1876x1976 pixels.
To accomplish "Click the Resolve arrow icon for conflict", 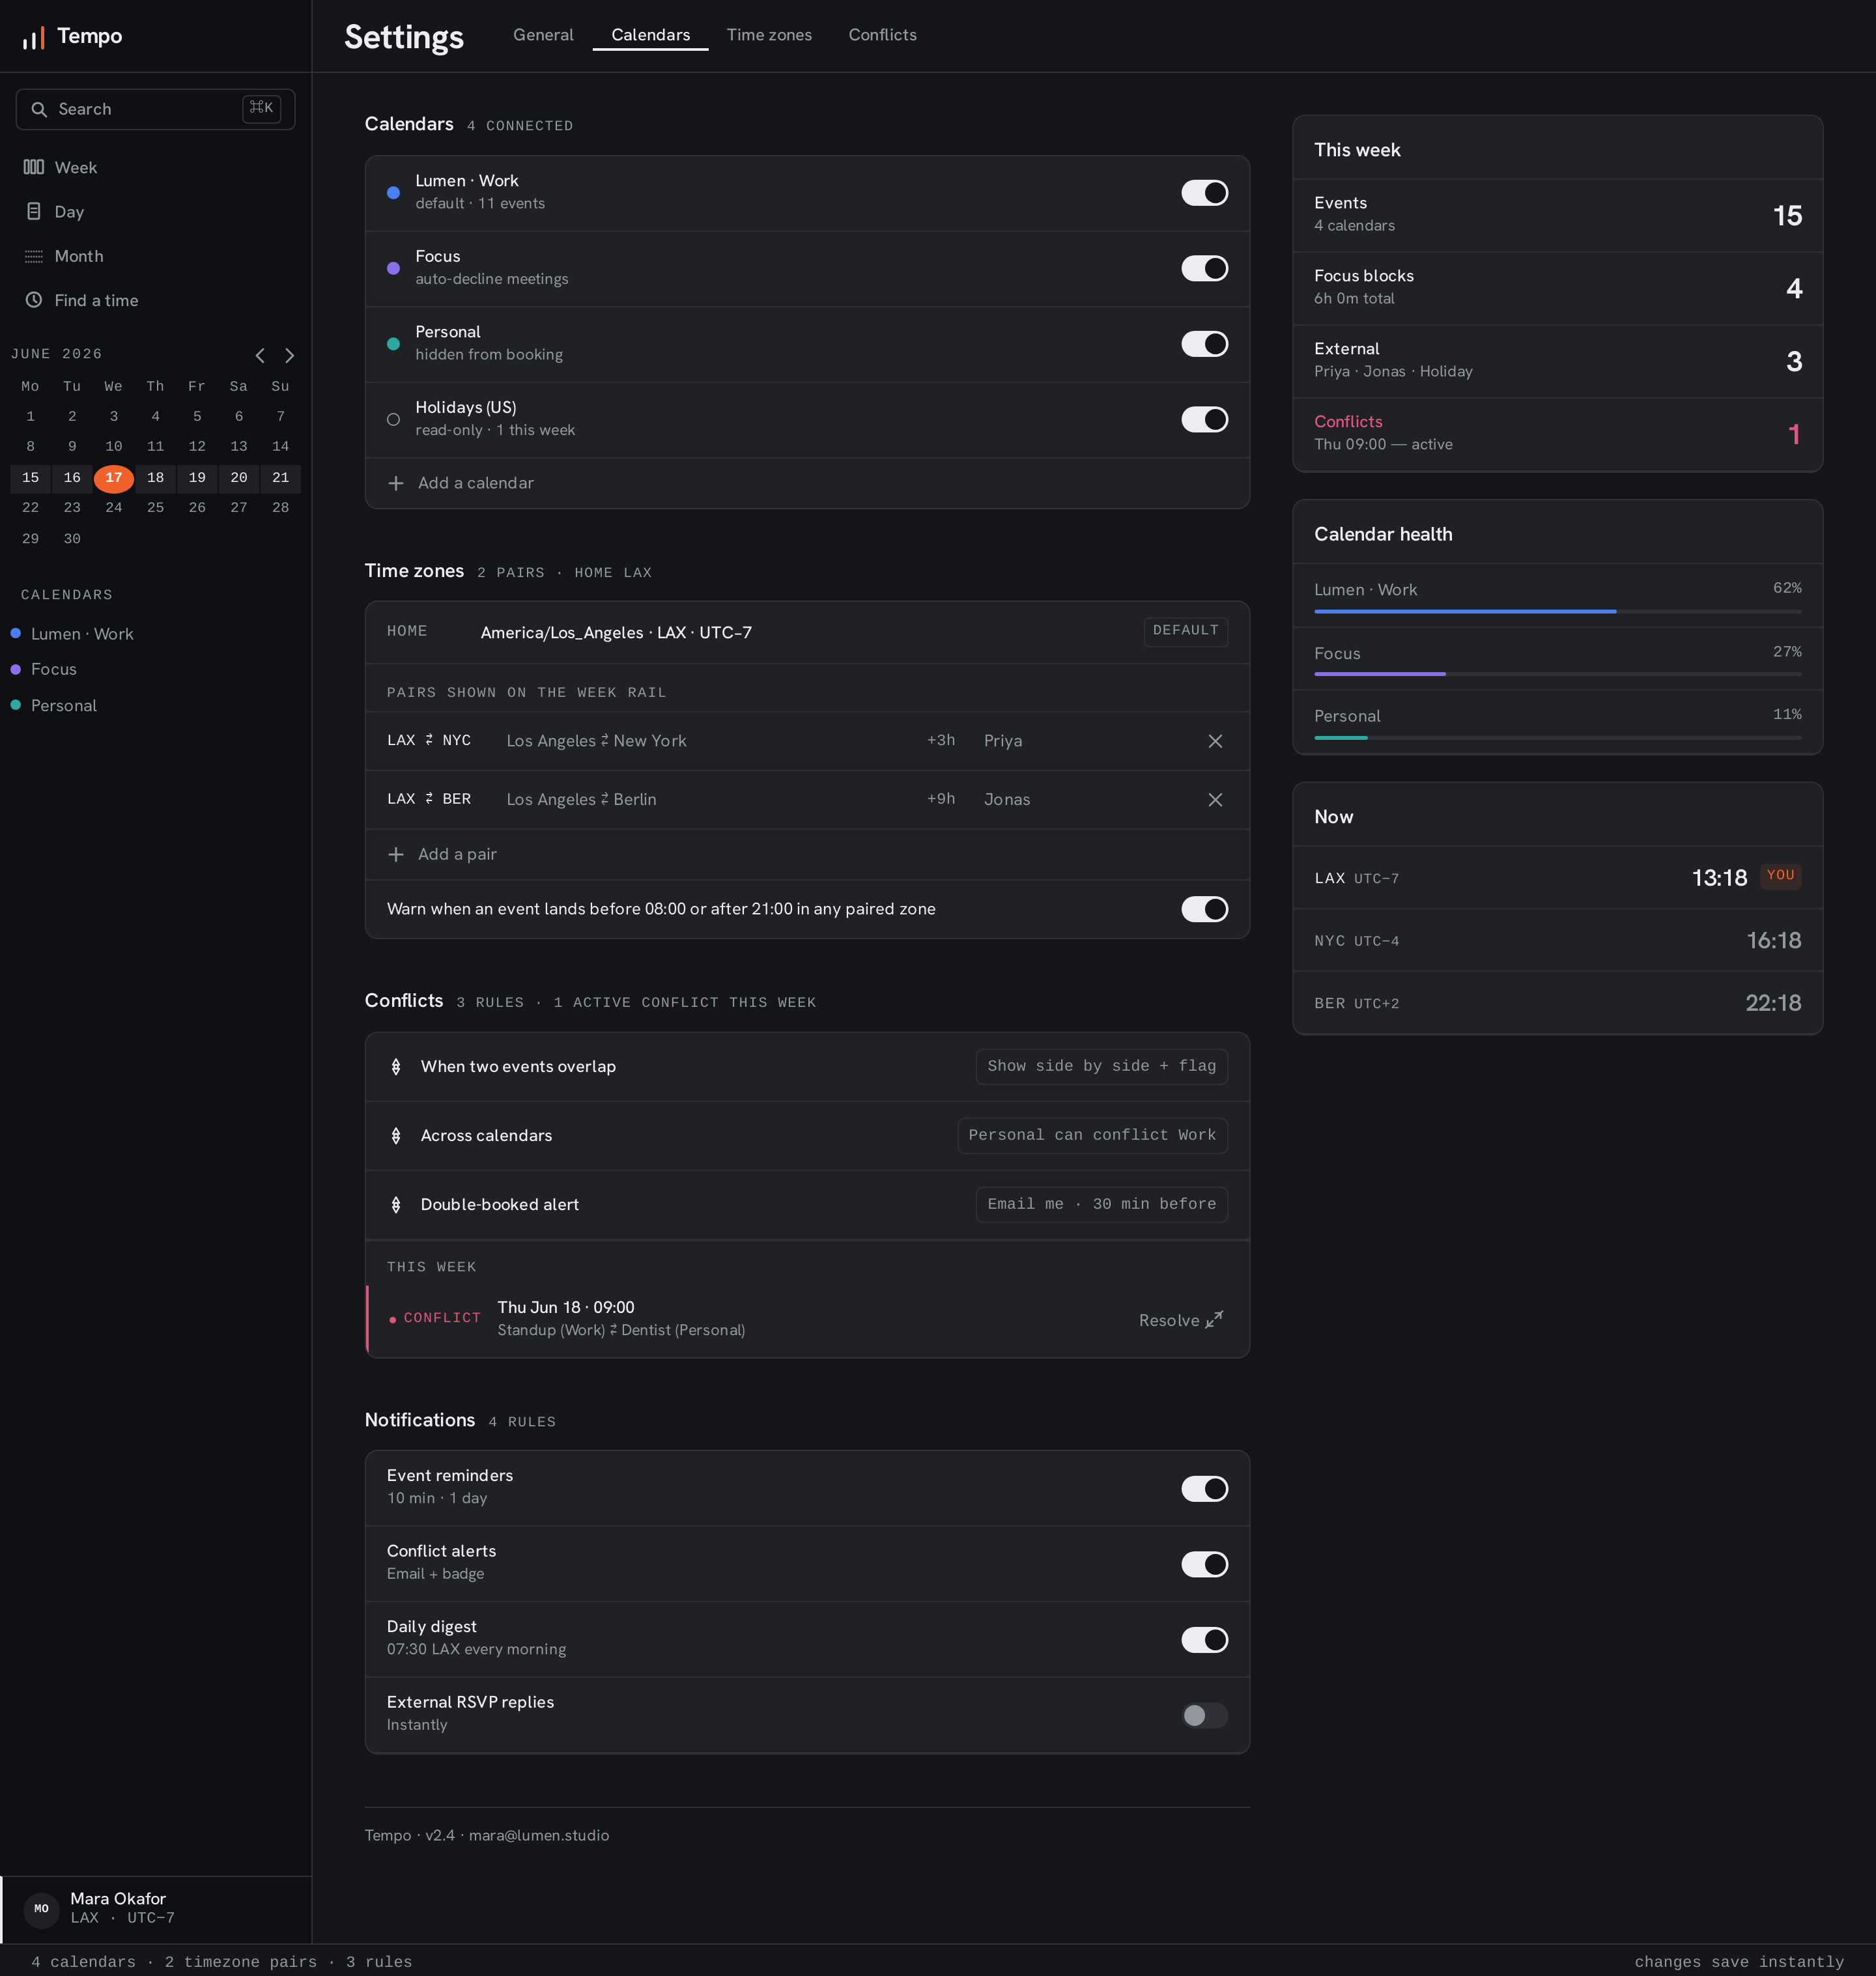I will [x=1214, y=1320].
